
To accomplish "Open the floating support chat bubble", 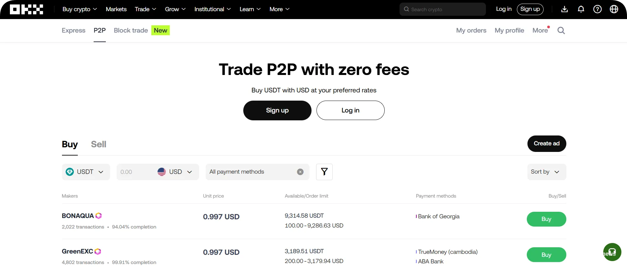I will coord(612,252).
